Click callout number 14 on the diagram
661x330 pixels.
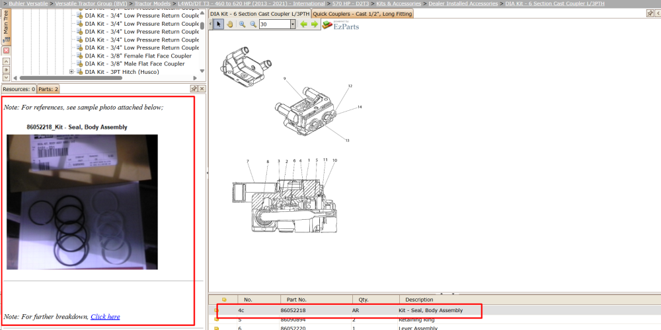point(360,107)
